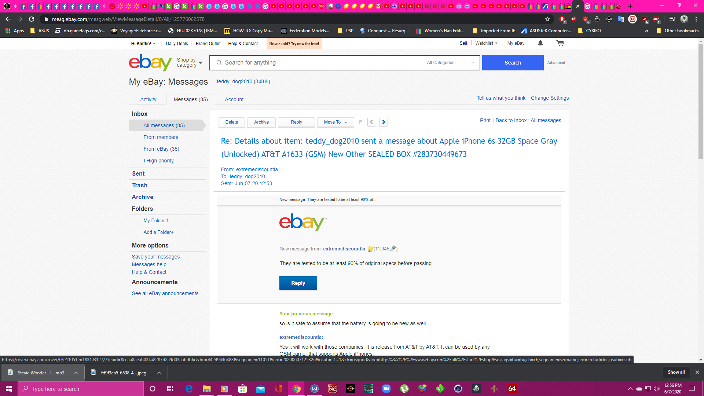Click the Delete button

pos(231,122)
